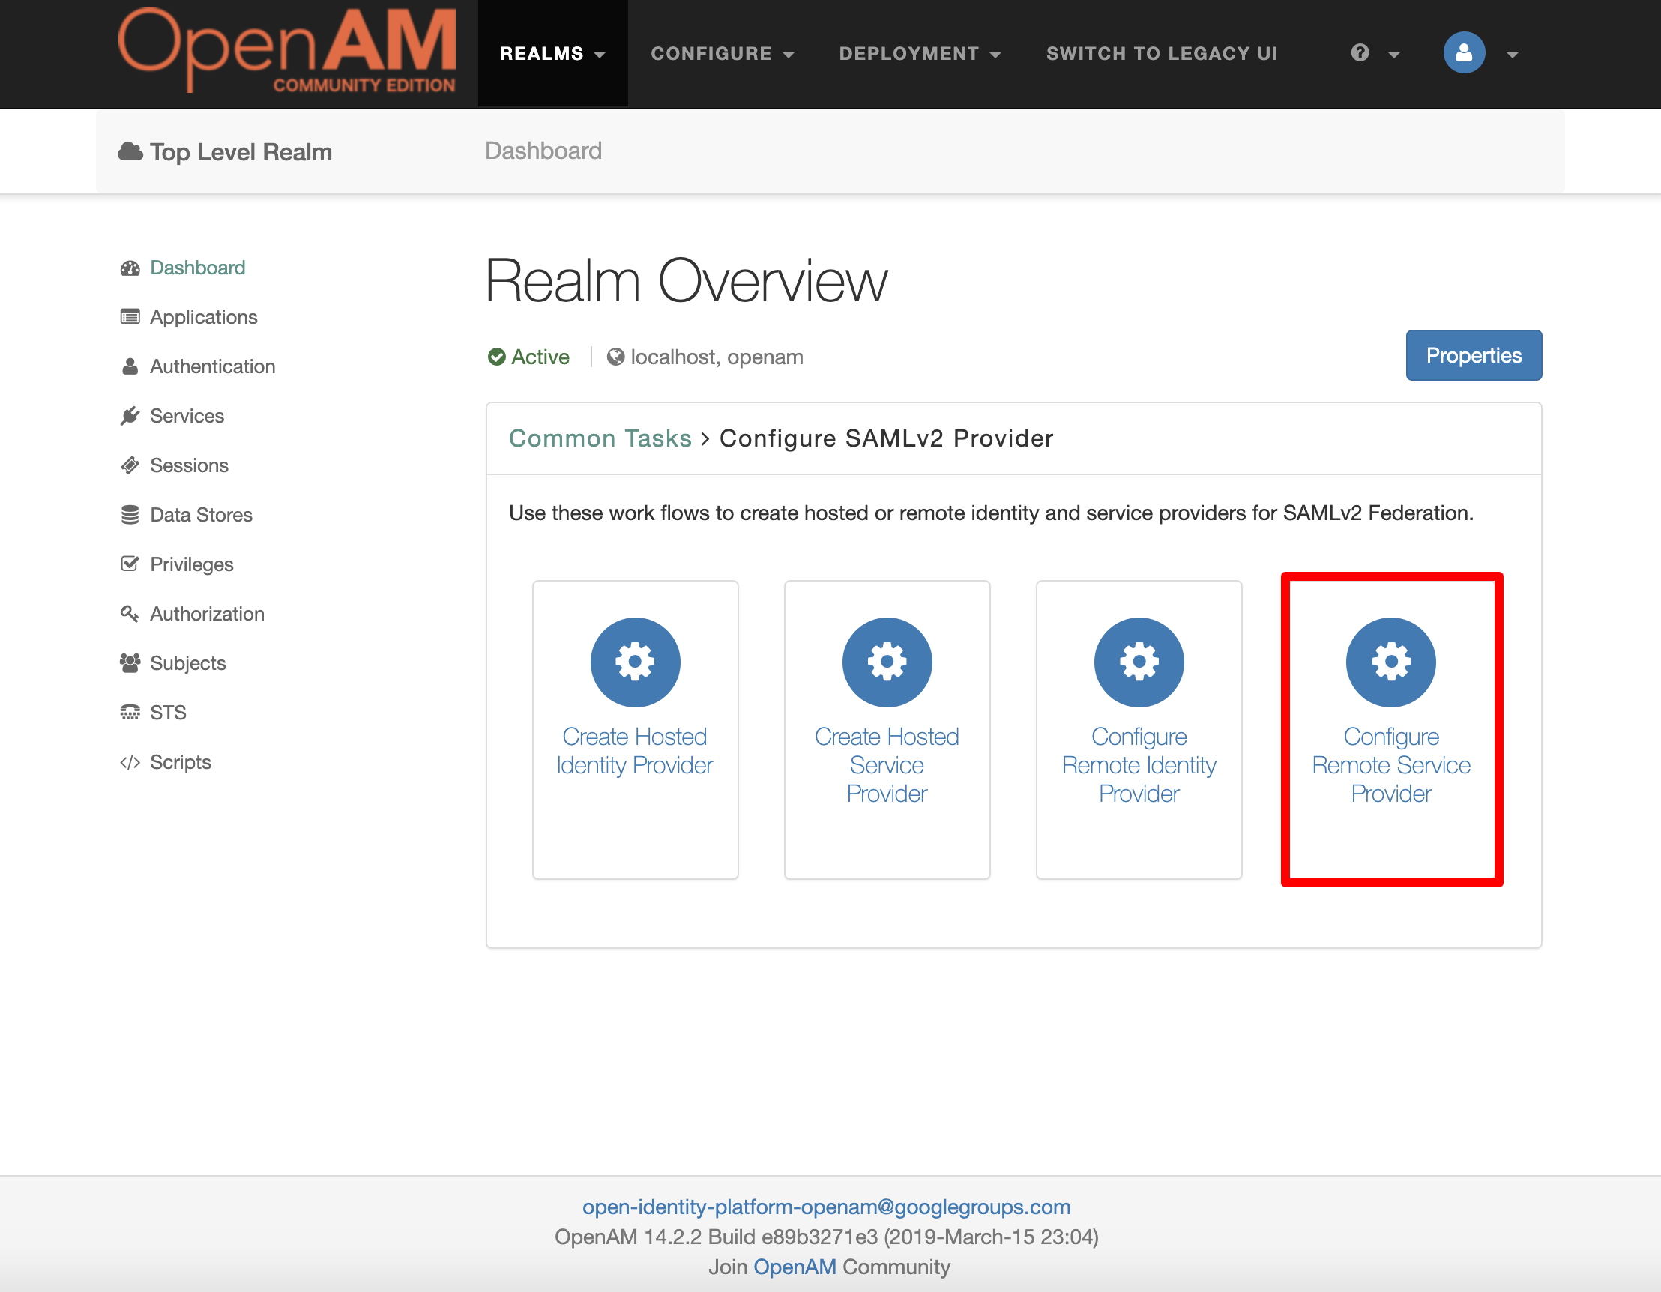The image size is (1661, 1292).
Task: Click the Authorization key icon
Action: point(130,614)
